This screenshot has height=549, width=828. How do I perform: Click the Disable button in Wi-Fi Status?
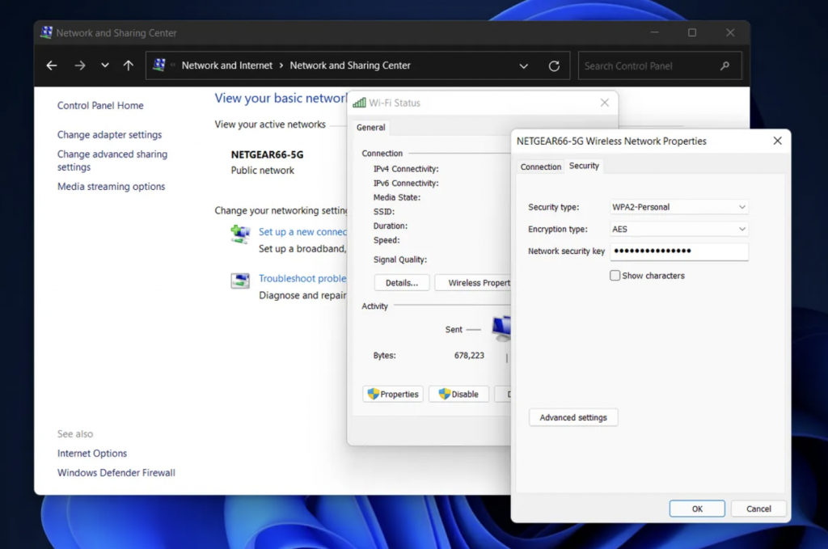[x=458, y=395]
